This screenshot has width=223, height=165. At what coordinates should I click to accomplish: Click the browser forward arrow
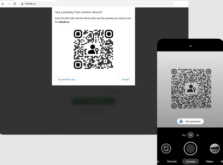tap(9, 4)
